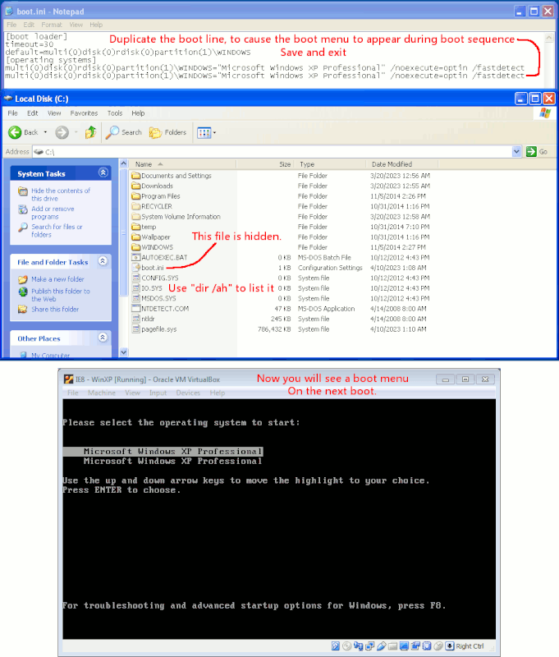Toggle the Folders pane button
Image resolution: width=559 pixels, height=657 pixels.
pyautogui.click(x=168, y=132)
